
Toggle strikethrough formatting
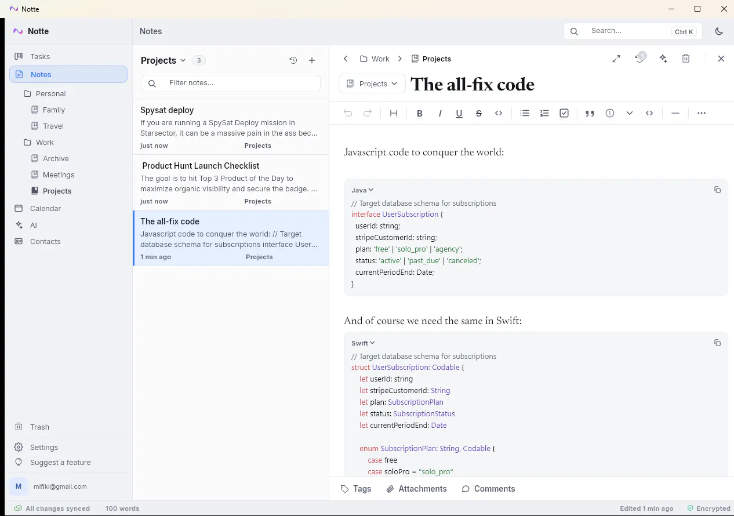(x=479, y=113)
